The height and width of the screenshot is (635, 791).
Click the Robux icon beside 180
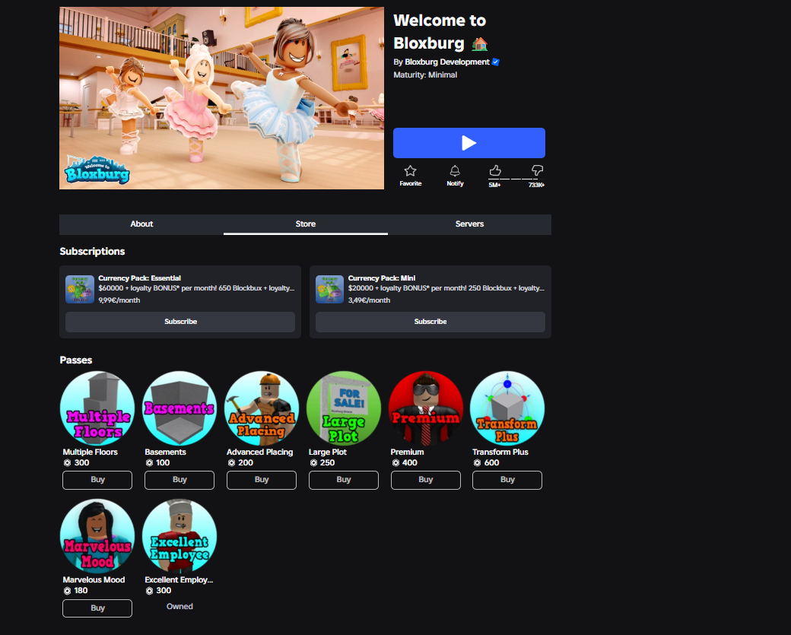tap(67, 591)
